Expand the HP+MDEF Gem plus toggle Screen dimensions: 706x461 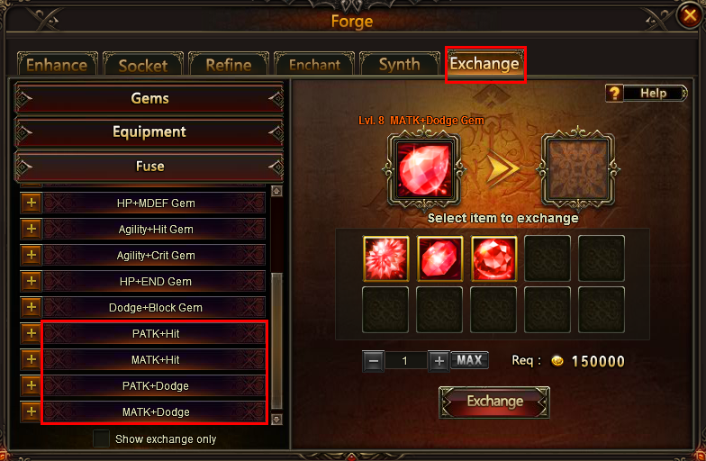[x=31, y=203]
